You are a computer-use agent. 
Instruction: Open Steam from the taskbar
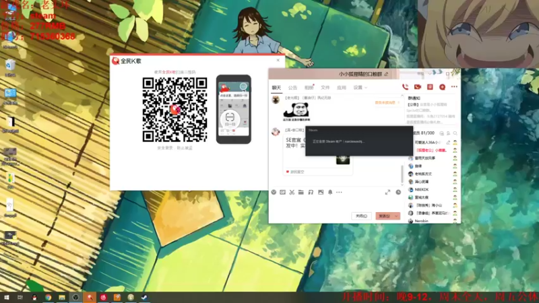pyautogui.click(x=144, y=297)
